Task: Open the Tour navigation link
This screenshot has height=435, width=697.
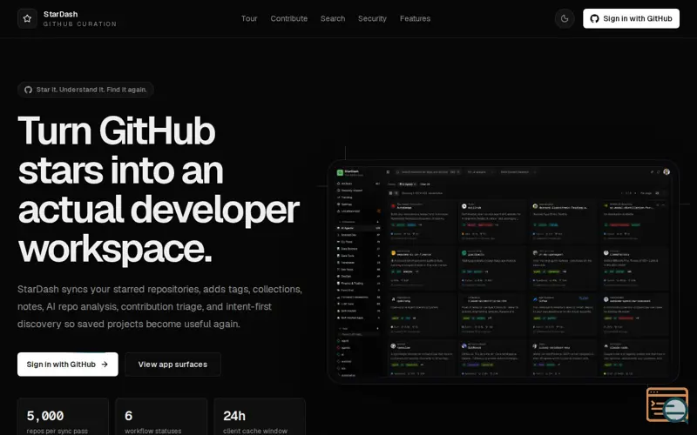Action: 249,18
